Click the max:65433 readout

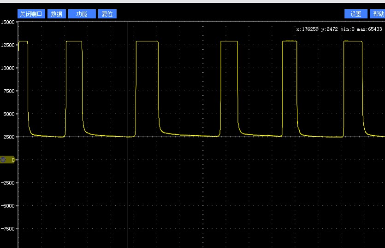tap(369, 29)
